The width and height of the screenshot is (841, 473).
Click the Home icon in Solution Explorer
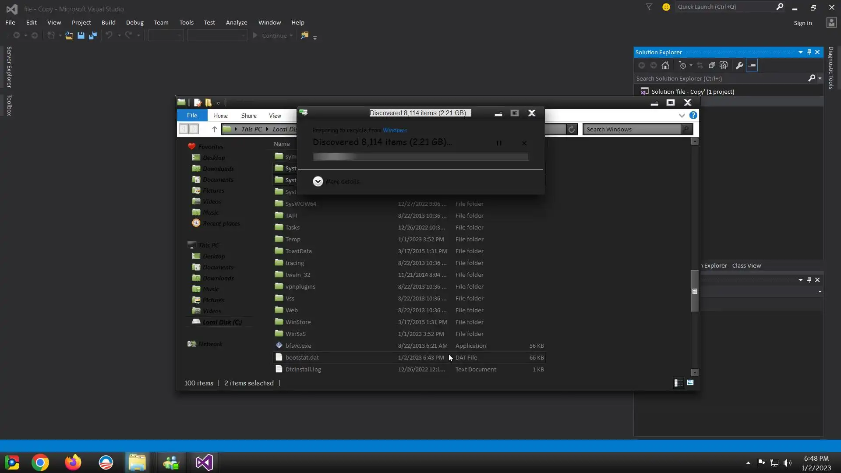pos(665,66)
